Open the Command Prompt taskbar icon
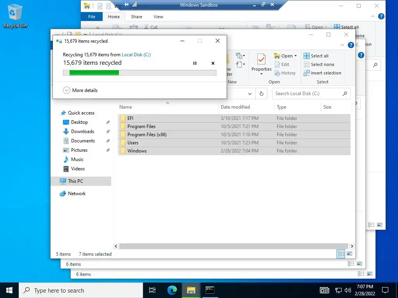 (x=210, y=290)
